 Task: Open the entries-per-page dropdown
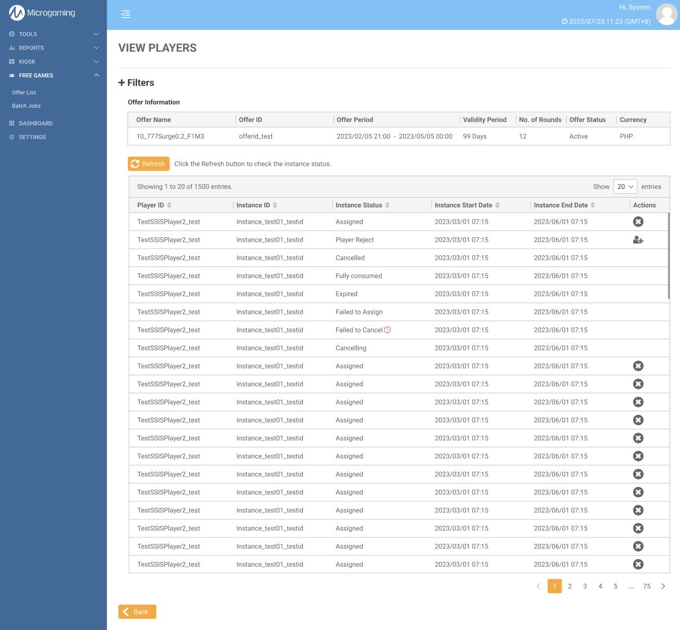pyautogui.click(x=625, y=187)
